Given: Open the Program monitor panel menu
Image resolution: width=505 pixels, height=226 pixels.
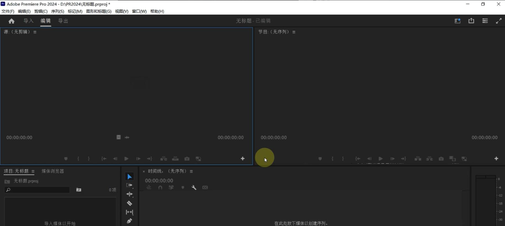Looking at the screenshot, I should point(294,32).
